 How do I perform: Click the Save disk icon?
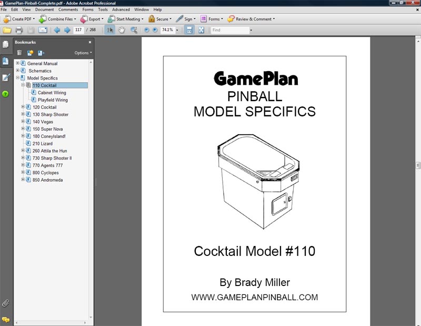[x=31, y=30]
